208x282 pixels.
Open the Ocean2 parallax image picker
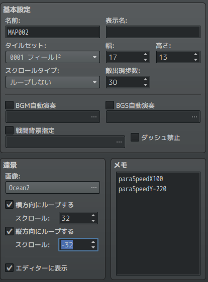tap(53, 188)
